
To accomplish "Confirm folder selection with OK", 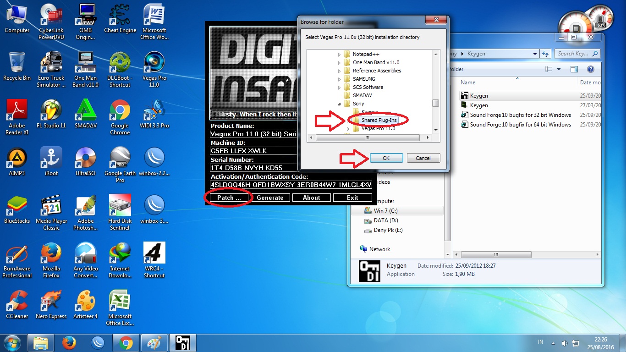I will [386, 158].
